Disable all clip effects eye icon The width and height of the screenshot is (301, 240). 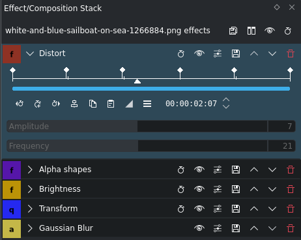tap(270, 31)
